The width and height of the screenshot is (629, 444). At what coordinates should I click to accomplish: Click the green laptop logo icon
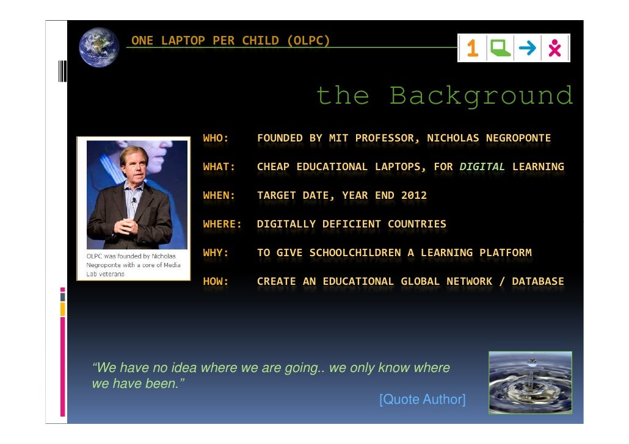click(500, 48)
